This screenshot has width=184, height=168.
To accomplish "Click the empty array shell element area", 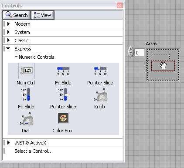I will tap(163, 65).
